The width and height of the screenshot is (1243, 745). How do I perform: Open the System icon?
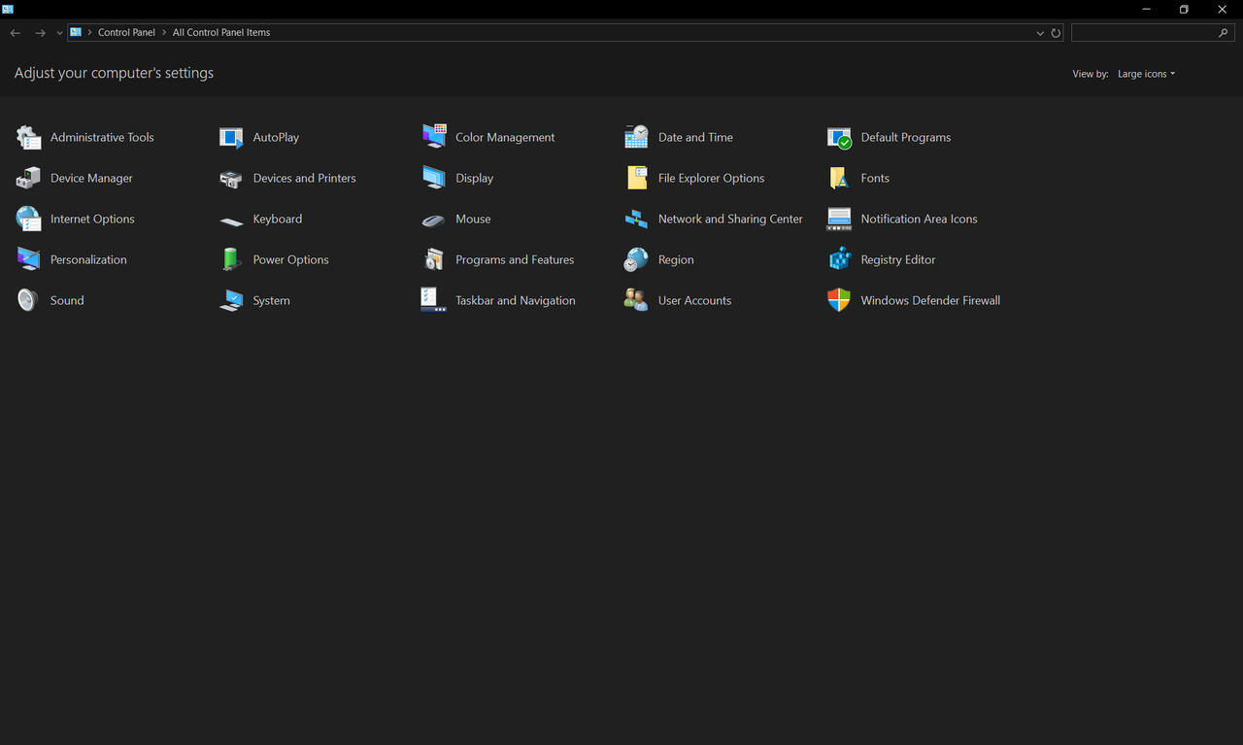pos(231,300)
